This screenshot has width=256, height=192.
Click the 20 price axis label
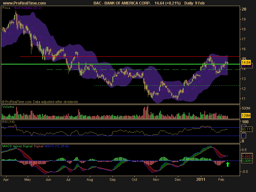(x=244, y=9)
